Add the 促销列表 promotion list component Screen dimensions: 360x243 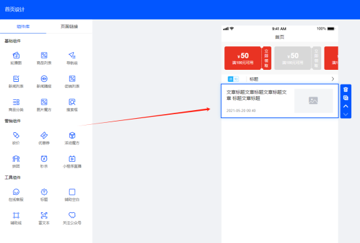point(72,79)
